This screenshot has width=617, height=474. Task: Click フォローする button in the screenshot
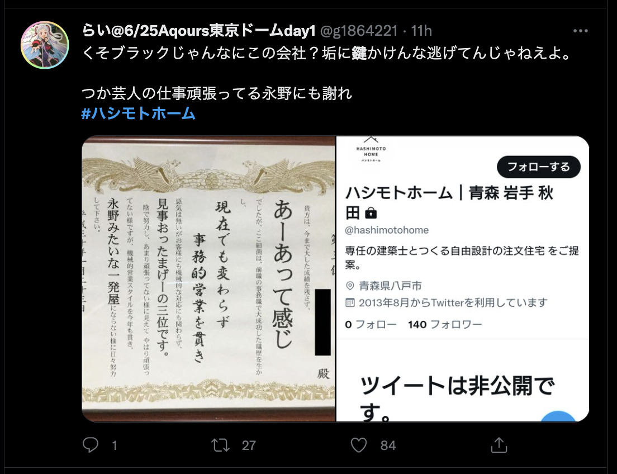coord(539,167)
